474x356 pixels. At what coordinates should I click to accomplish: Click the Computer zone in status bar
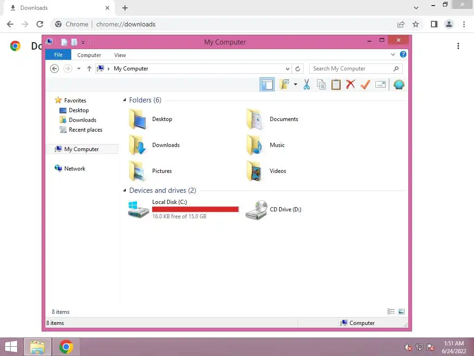(357, 323)
